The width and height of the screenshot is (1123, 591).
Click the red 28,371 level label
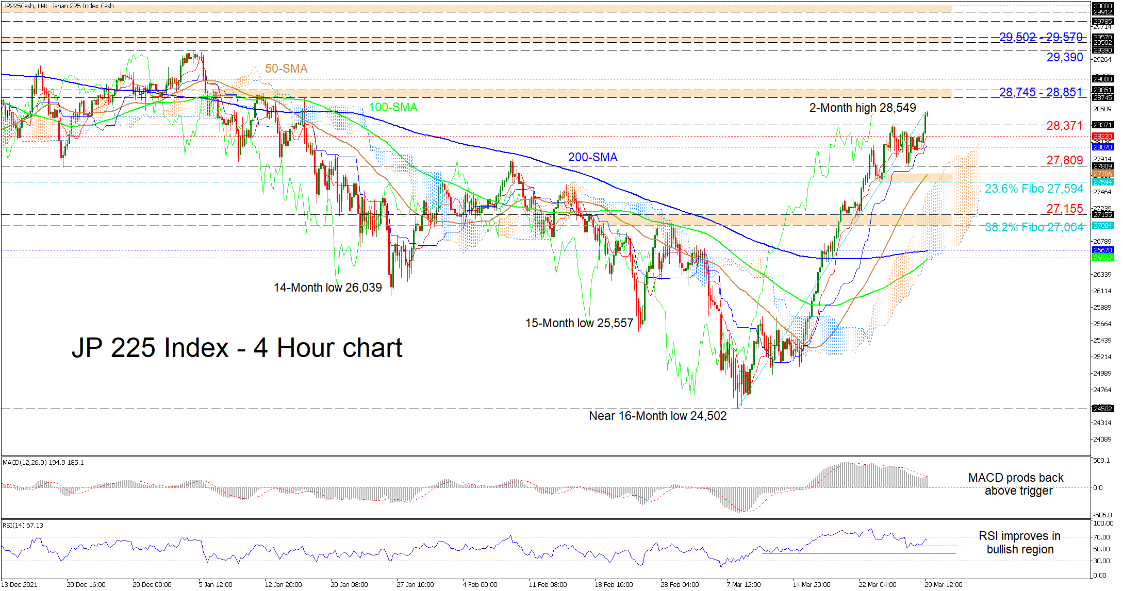pos(1064,125)
